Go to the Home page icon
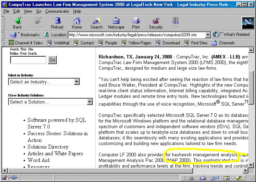This screenshot has height=182, width=256. [x=77, y=23]
